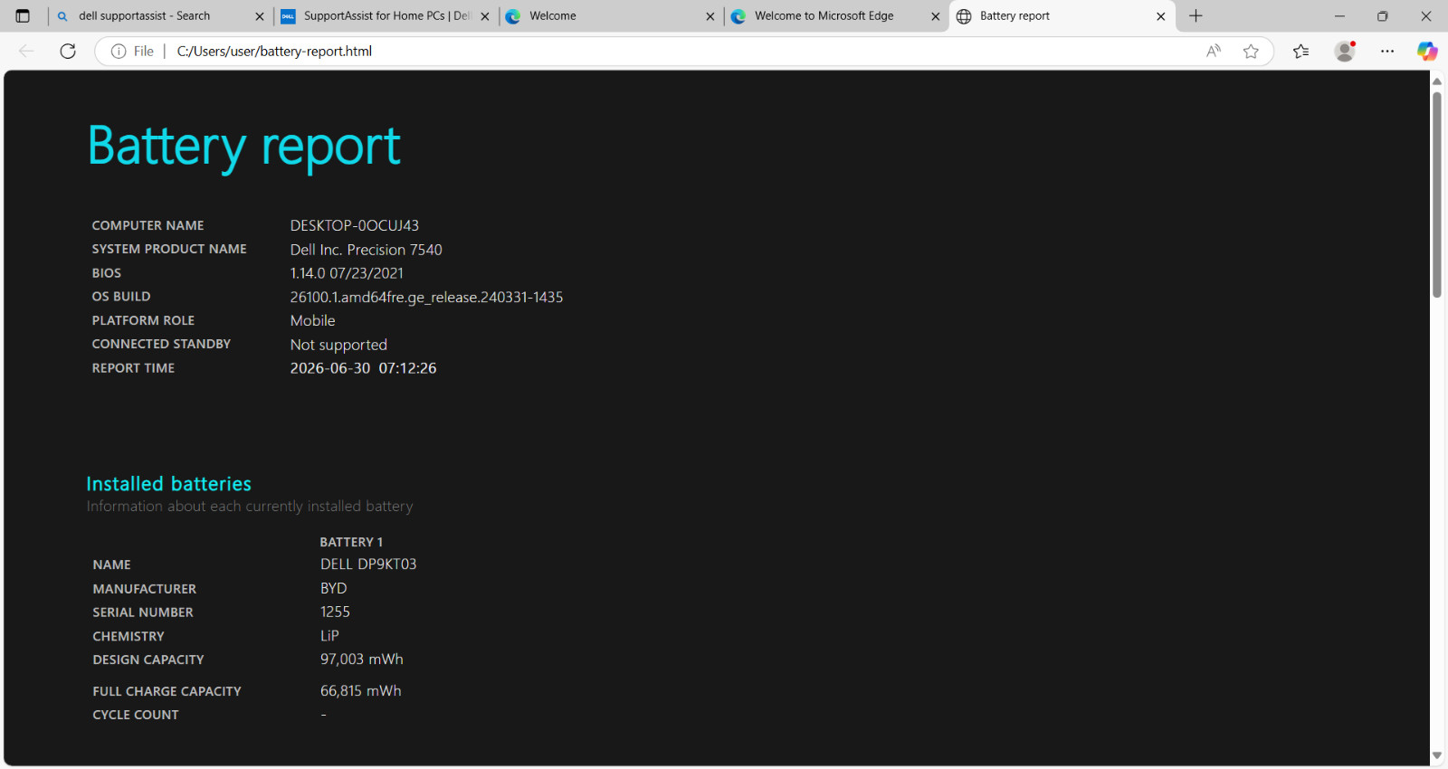The width and height of the screenshot is (1448, 769).
Task: Select manufacturer value BYD
Action: tap(334, 588)
